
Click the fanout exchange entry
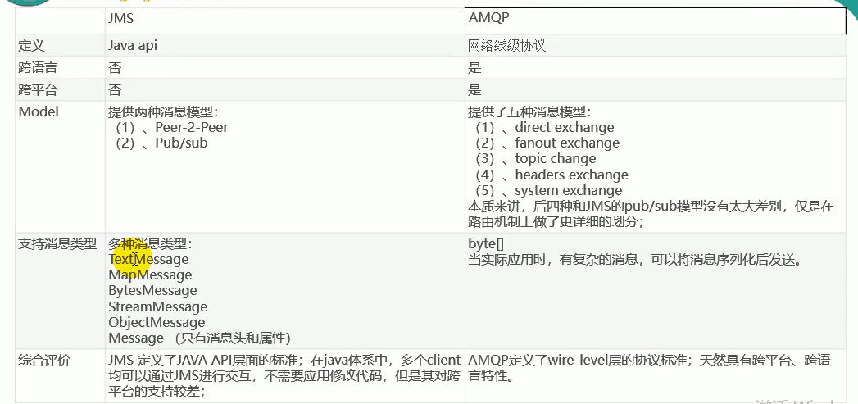coord(567,143)
